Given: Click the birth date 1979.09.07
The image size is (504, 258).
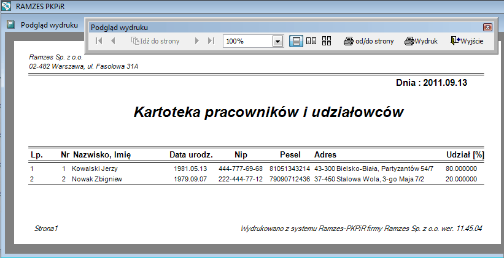Looking at the screenshot, I should point(190,179).
